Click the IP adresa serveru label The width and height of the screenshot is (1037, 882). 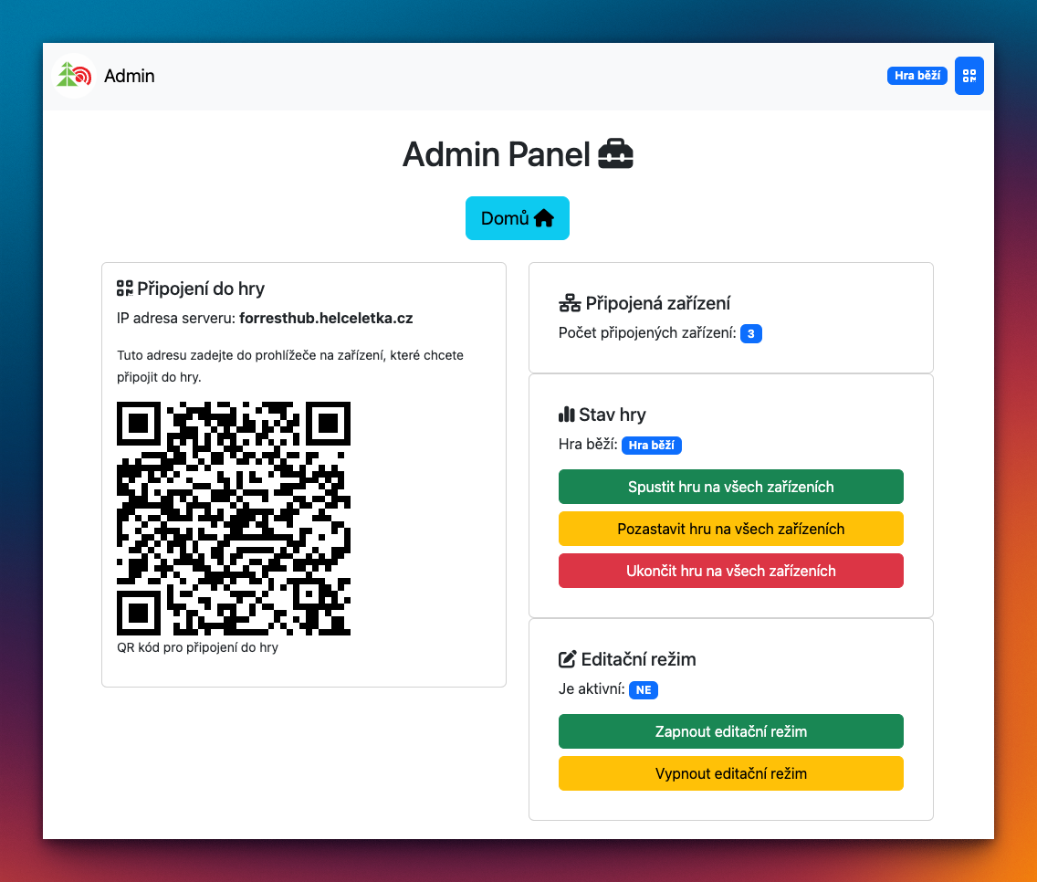176,319
